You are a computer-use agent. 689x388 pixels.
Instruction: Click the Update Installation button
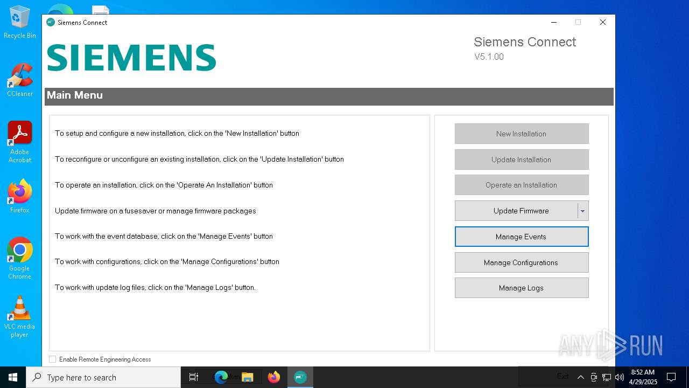(x=522, y=160)
